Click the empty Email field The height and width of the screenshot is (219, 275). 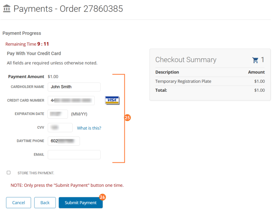pyautogui.click(x=74, y=154)
